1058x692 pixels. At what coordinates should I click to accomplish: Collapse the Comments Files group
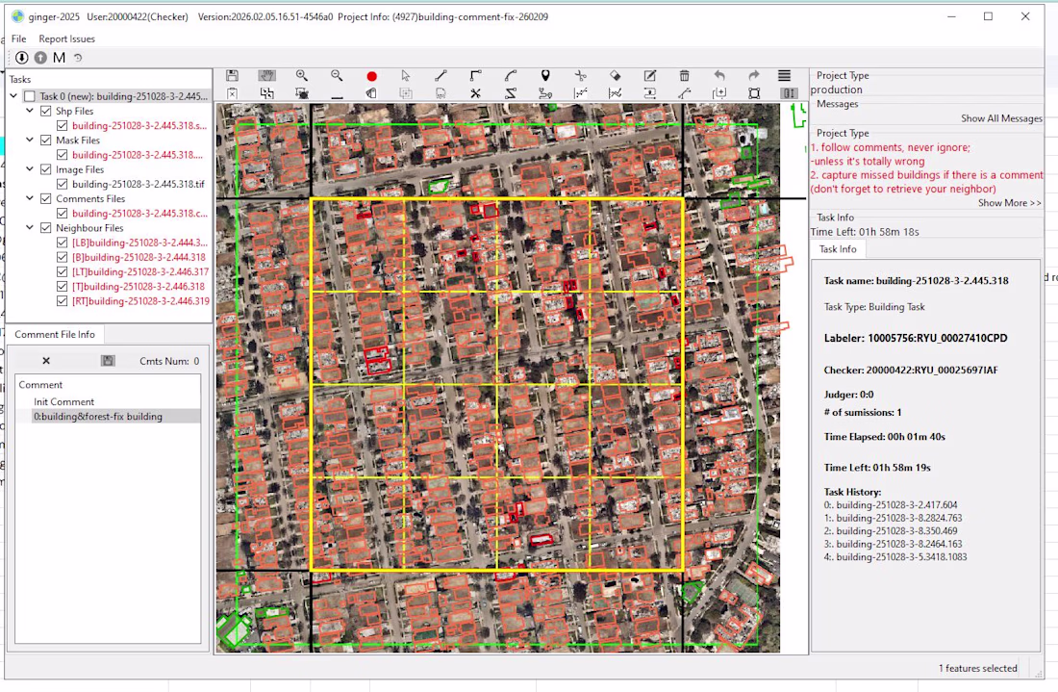click(30, 198)
